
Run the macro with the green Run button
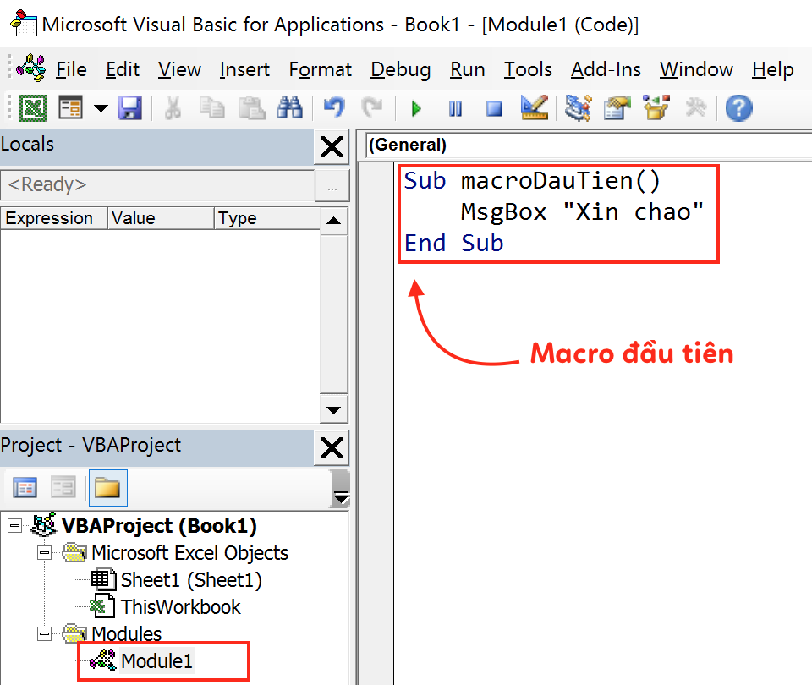click(x=414, y=108)
